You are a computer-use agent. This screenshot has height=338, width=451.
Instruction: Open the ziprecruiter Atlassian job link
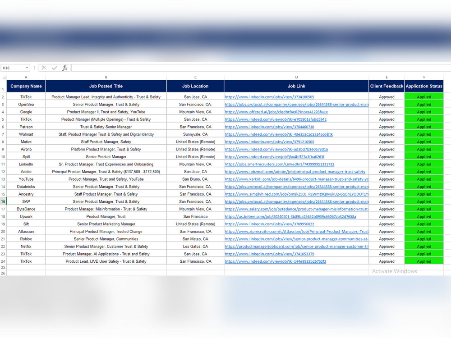click(x=297, y=232)
